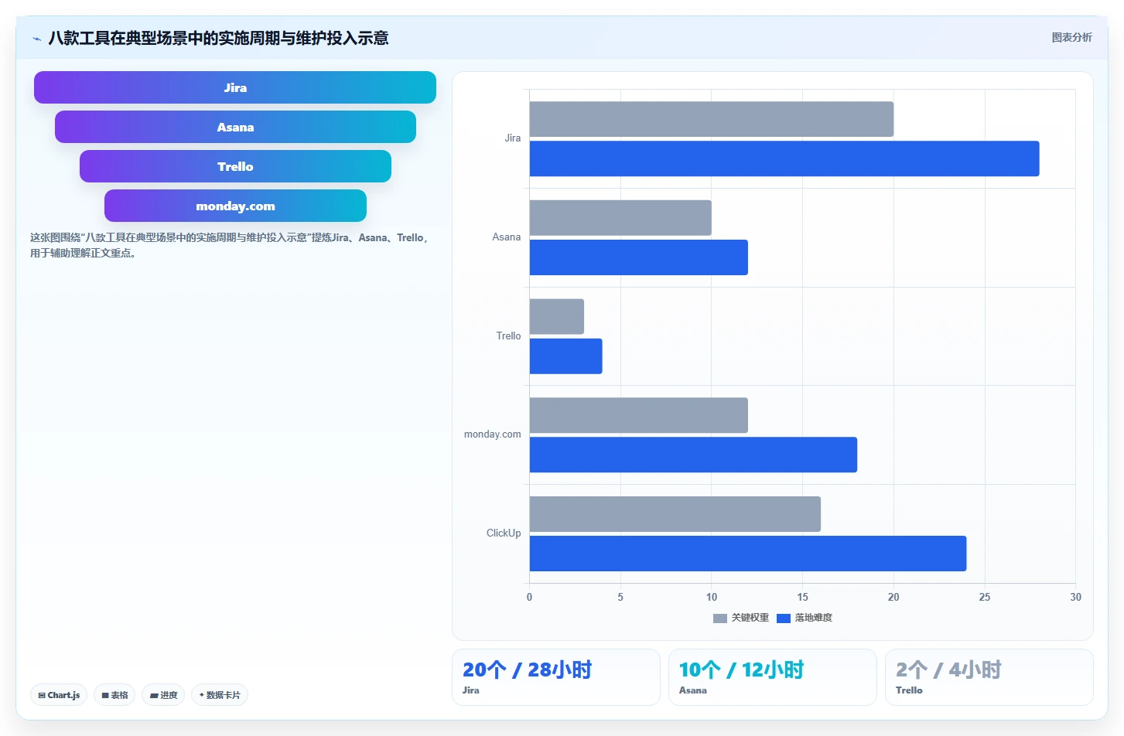Click the Chart.js tag chip

pyautogui.click(x=59, y=695)
